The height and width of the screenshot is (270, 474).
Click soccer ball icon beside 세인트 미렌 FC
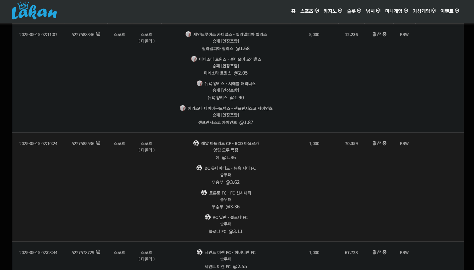[200, 252]
